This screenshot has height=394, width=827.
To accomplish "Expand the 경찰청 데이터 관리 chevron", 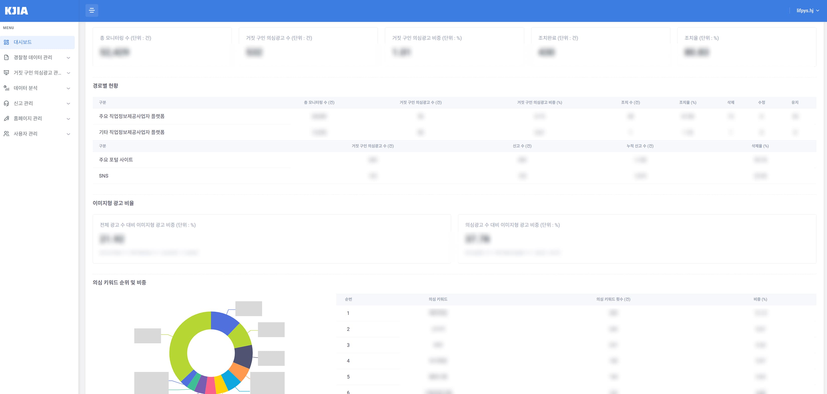I will 68,58.
